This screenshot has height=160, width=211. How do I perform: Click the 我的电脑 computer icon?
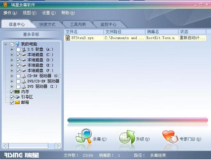coord(17,44)
